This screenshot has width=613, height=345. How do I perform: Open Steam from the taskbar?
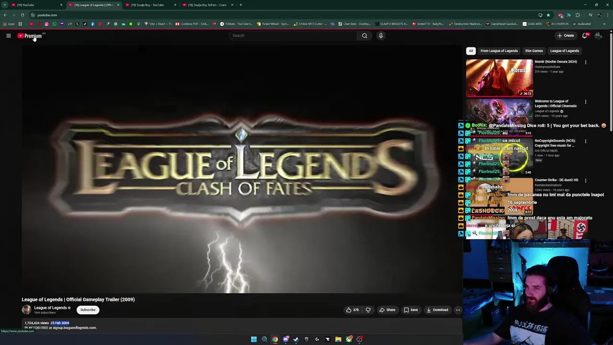tap(296, 339)
